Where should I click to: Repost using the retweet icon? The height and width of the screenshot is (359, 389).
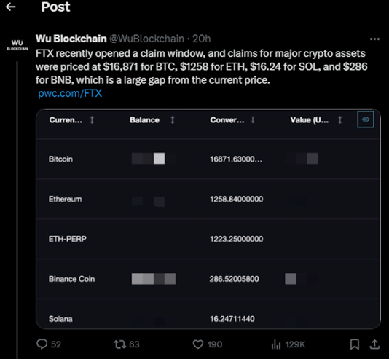click(119, 344)
